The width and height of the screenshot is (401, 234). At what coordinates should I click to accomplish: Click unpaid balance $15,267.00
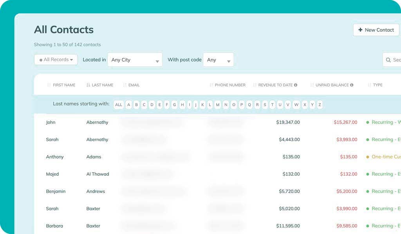point(345,122)
